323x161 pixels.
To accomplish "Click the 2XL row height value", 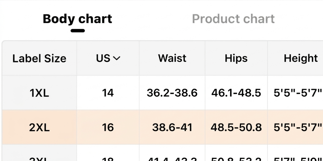I will [x=298, y=127].
